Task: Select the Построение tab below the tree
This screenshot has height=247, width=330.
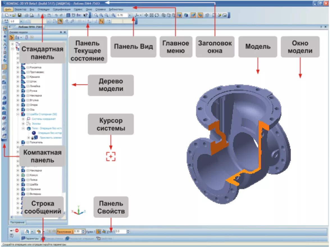Action: 17,223
